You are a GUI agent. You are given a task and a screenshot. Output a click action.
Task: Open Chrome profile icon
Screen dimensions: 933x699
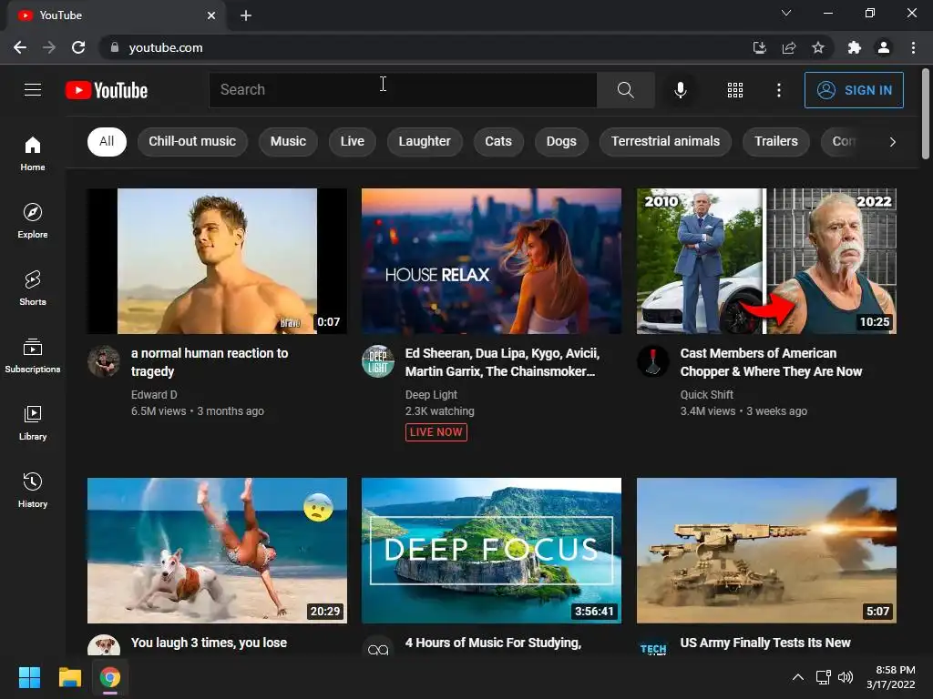point(884,47)
